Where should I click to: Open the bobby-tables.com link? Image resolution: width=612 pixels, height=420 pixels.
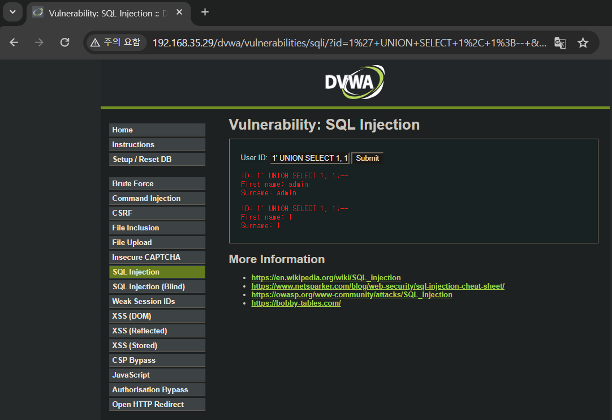click(296, 303)
